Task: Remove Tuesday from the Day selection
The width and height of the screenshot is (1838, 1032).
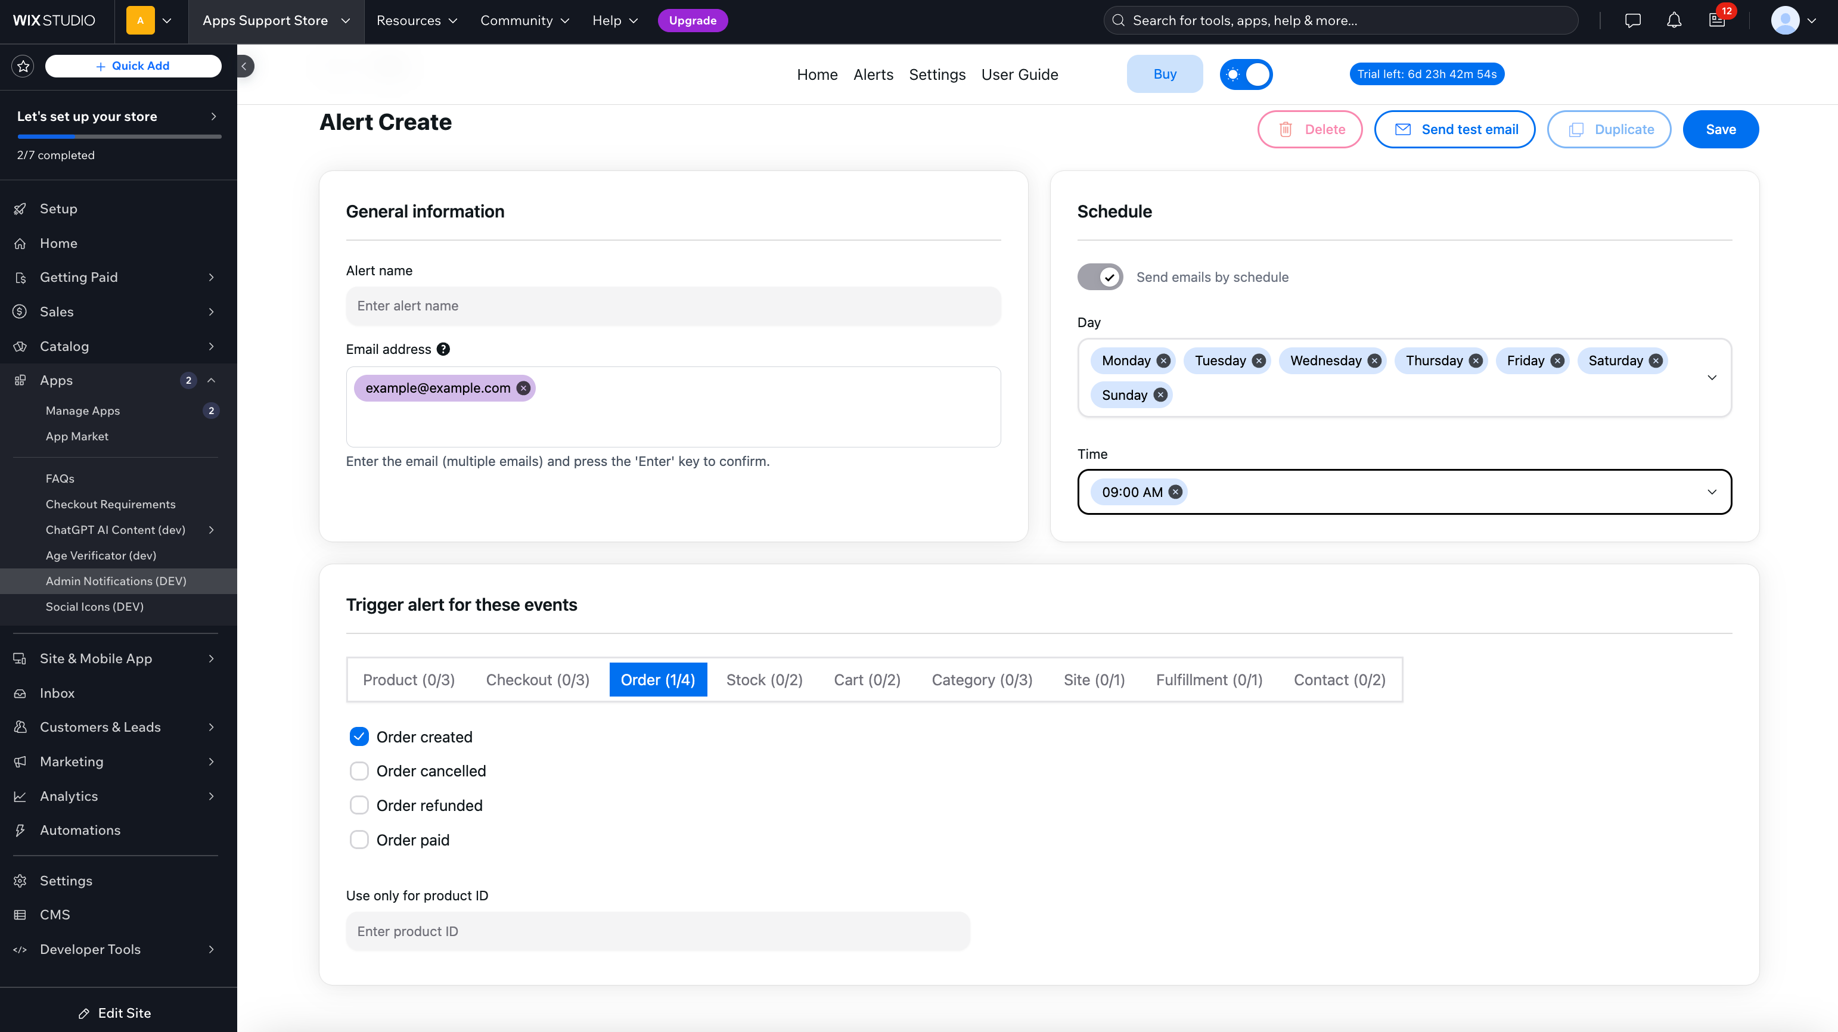Action: pyautogui.click(x=1259, y=361)
